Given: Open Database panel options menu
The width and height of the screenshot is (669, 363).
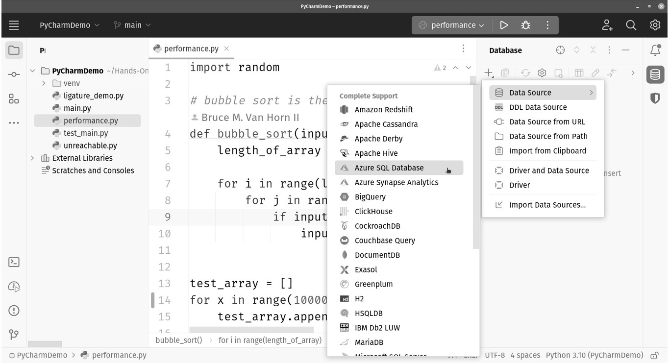Looking at the screenshot, I should pos(609,50).
